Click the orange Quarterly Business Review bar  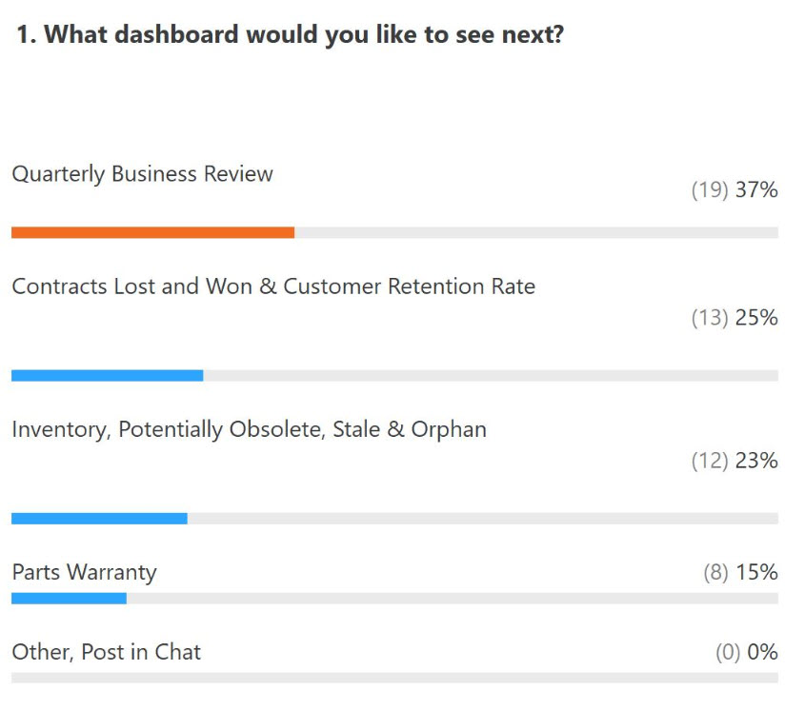(153, 232)
